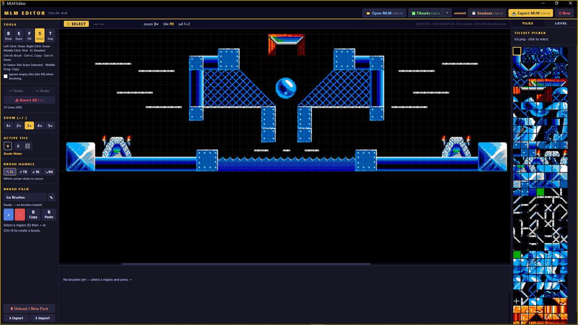This screenshot has height=325, width=578.
Task: Paste a brush with the Paste button
Action: click(x=49, y=215)
